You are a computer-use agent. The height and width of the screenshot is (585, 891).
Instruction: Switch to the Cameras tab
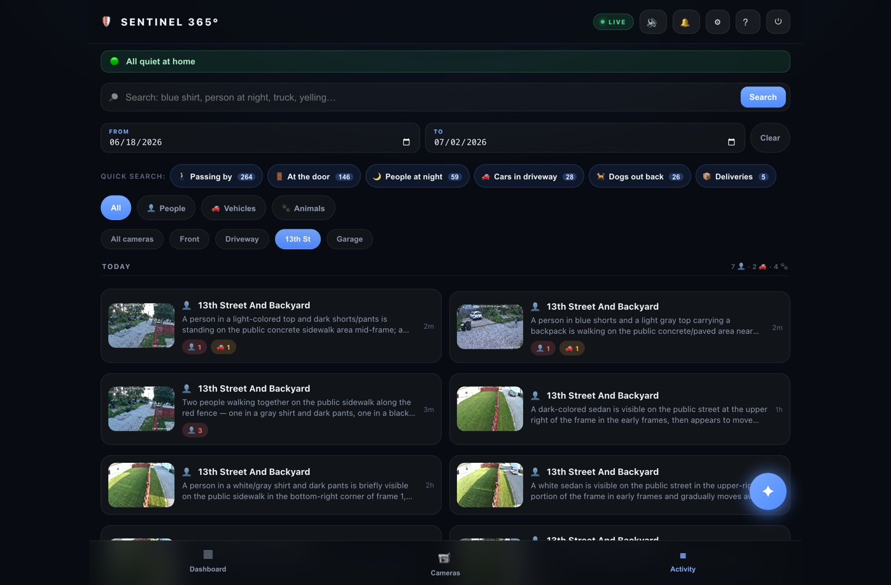(445, 564)
